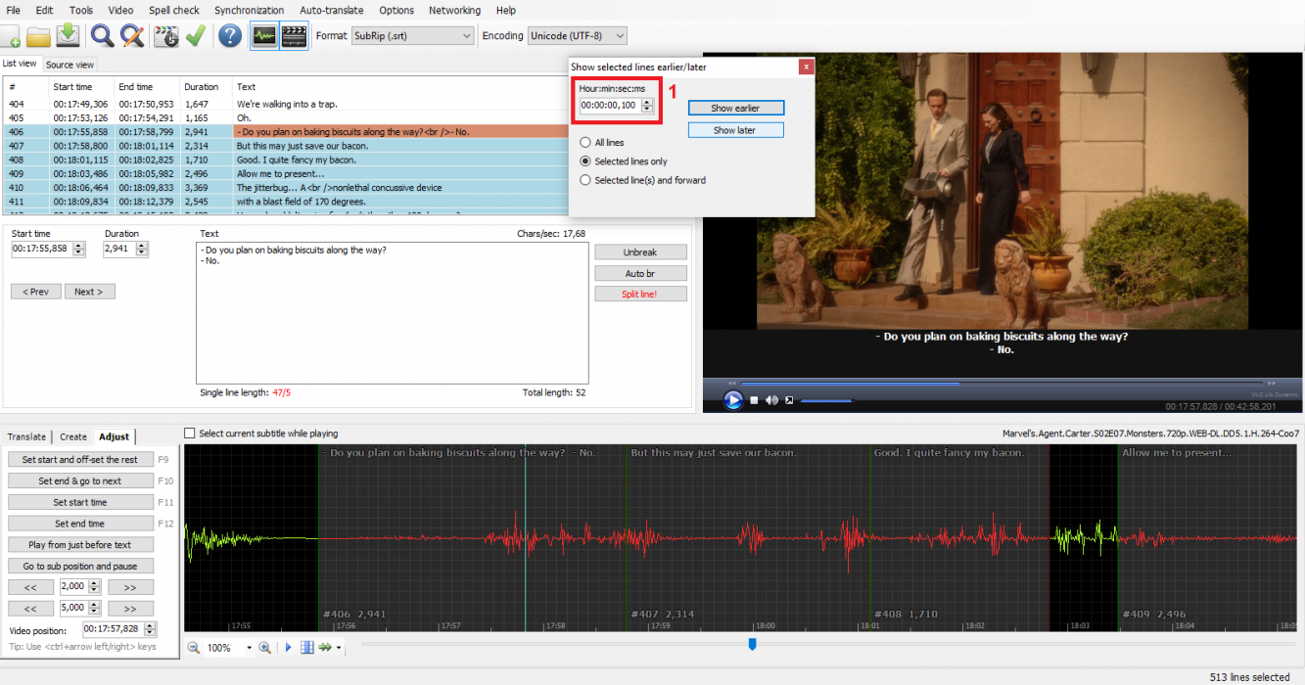The height and width of the screenshot is (685, 1305).
Task: Enable 'Select current subtitle while playing'
Action: [x=190, y=433]
